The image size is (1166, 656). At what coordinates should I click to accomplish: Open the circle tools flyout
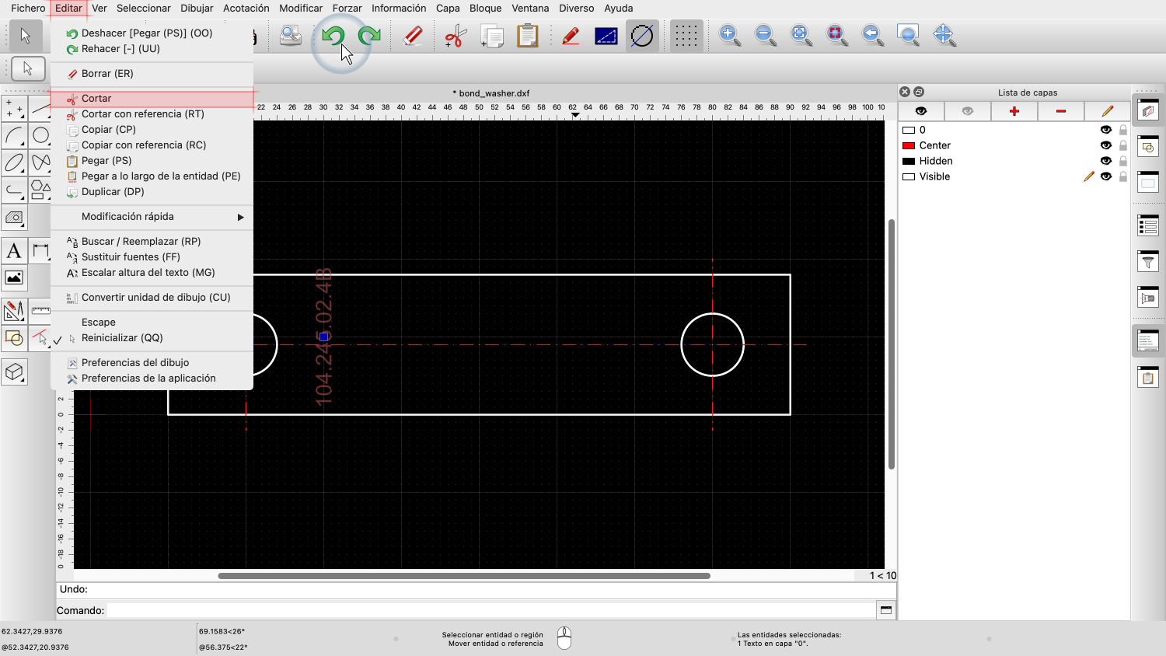40,136
